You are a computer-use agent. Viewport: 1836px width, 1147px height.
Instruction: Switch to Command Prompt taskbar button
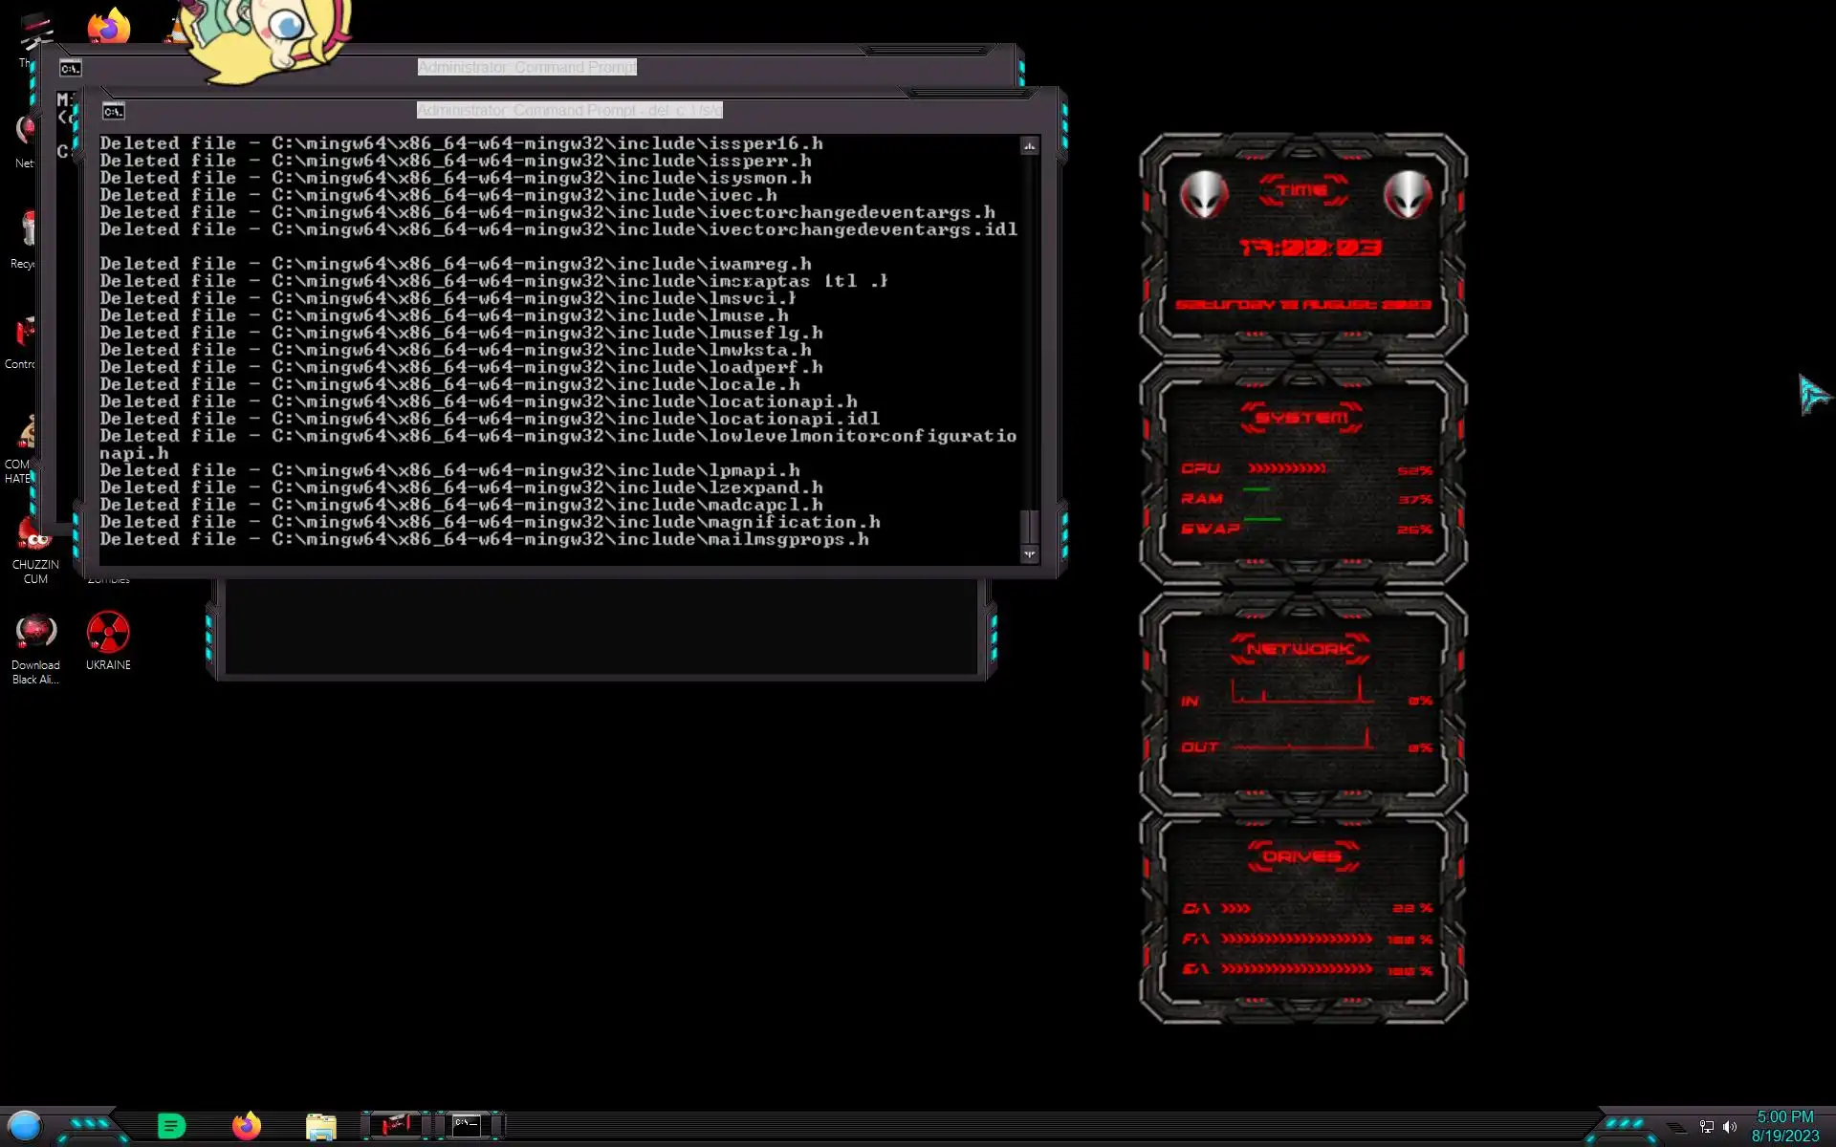point(468,1125)
